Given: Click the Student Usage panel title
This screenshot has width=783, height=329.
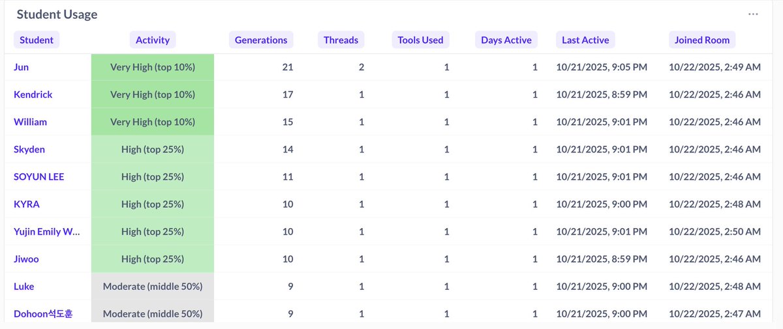Looking at the screenshot, I should pyautogui.click(x=57, y=14).
